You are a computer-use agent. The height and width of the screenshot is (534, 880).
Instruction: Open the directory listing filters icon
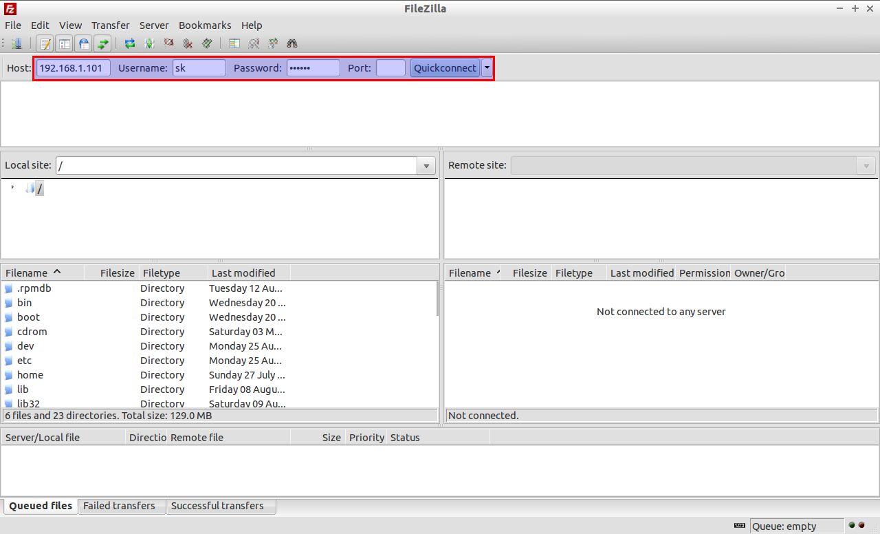pyautogui.click(x=234, y=44)
